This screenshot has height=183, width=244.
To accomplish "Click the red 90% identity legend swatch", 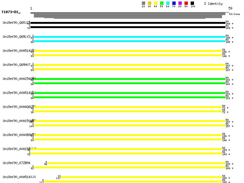I will (x=186, y=3).
